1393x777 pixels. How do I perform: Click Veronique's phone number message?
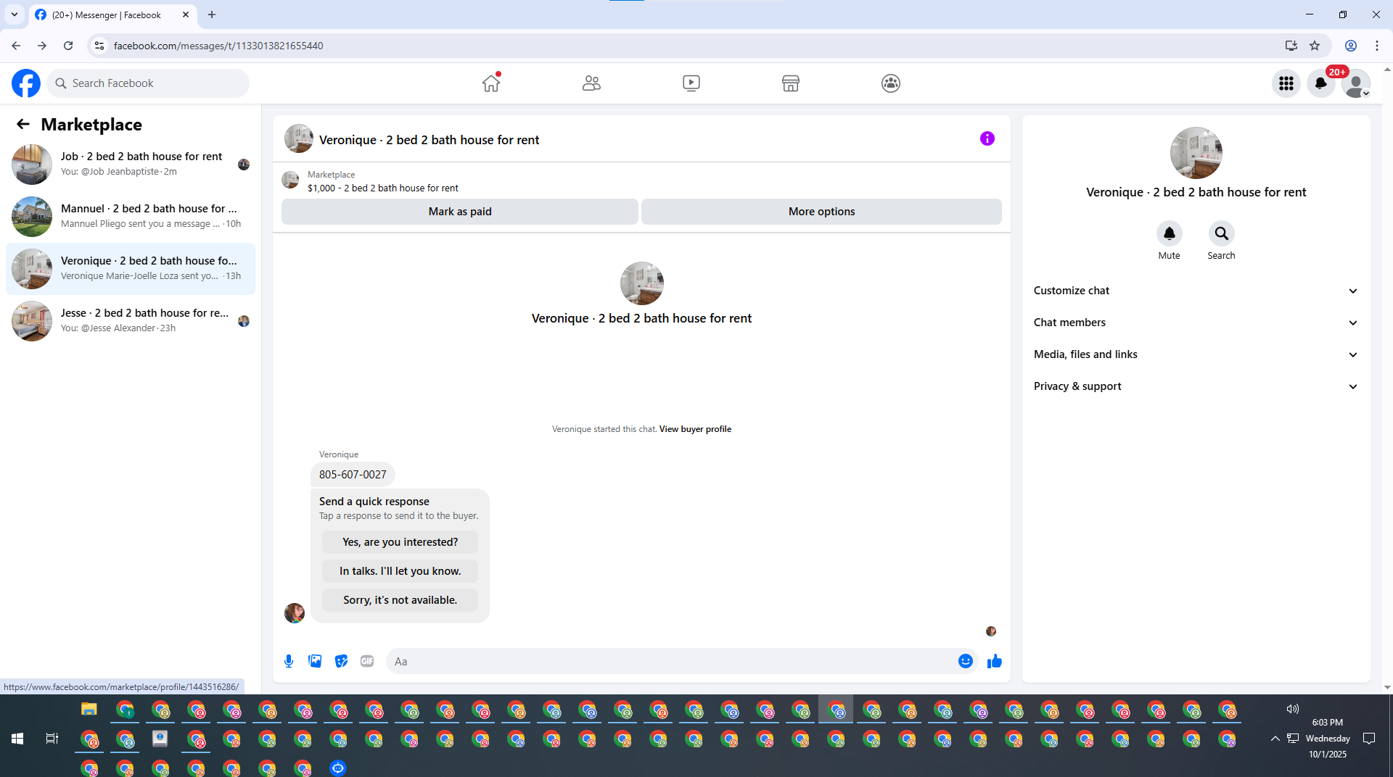[x=353, y=475]
